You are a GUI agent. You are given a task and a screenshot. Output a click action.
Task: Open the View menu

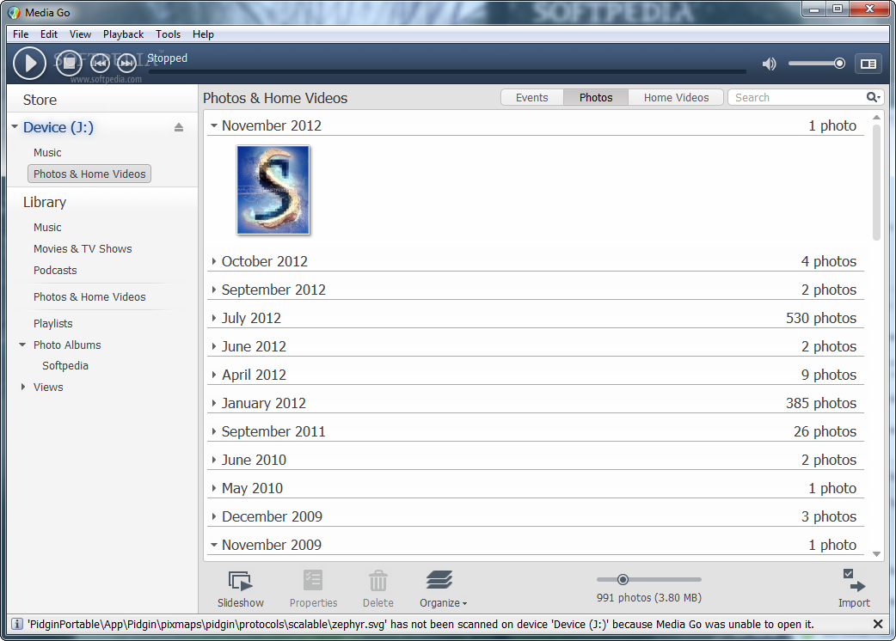tap(80, 34)
